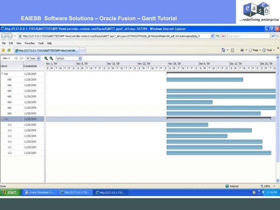This screenshot has height=210, width=280.
Task: Click the small New Tab button
Action: pos(82,50)
